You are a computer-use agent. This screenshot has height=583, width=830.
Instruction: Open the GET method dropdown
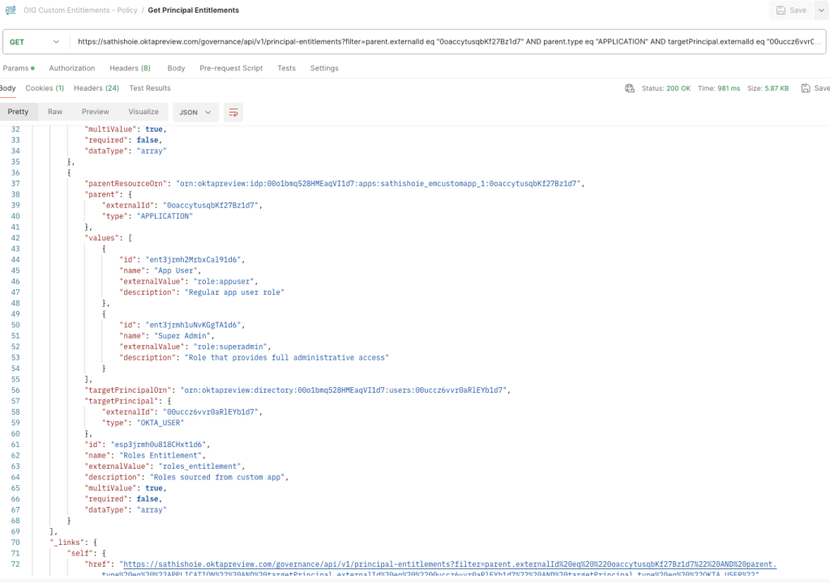point(34,42)
